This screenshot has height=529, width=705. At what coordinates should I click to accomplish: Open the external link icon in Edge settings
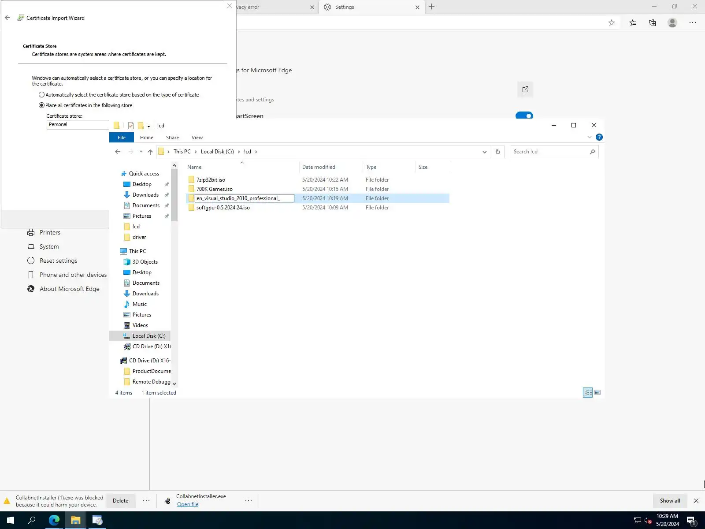(x=525, y=89)
